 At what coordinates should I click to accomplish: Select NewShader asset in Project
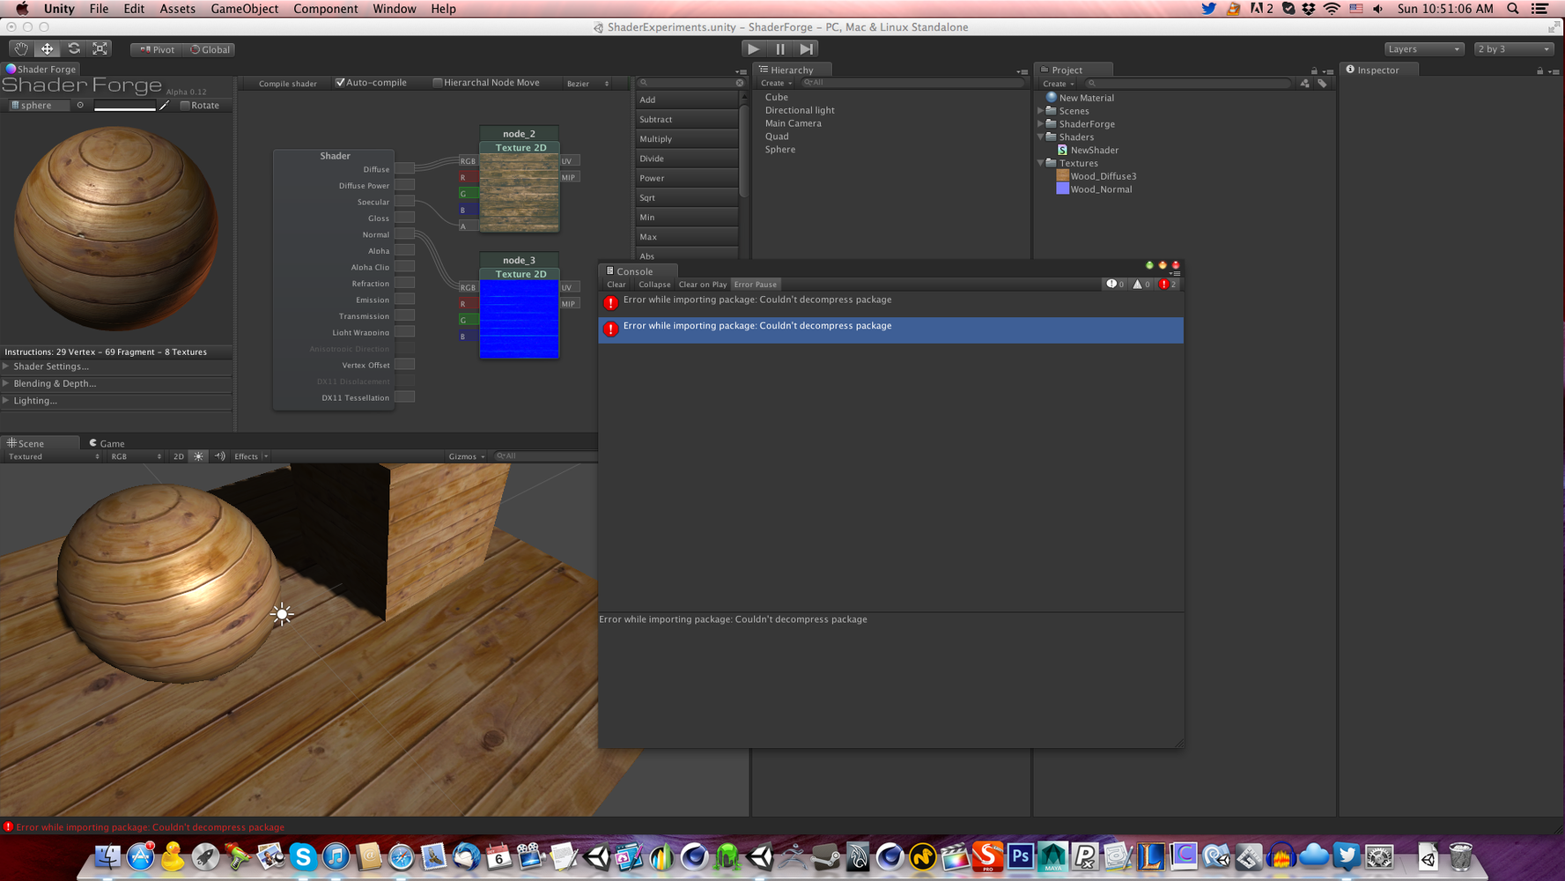1094,150
